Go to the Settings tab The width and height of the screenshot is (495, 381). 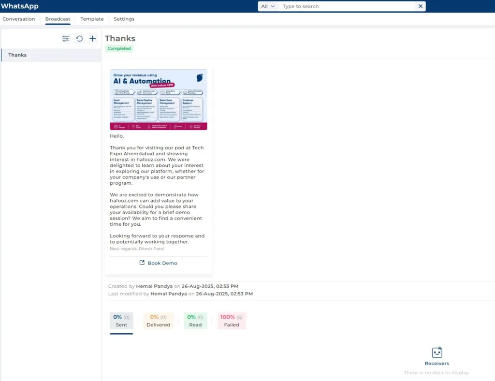124,19
